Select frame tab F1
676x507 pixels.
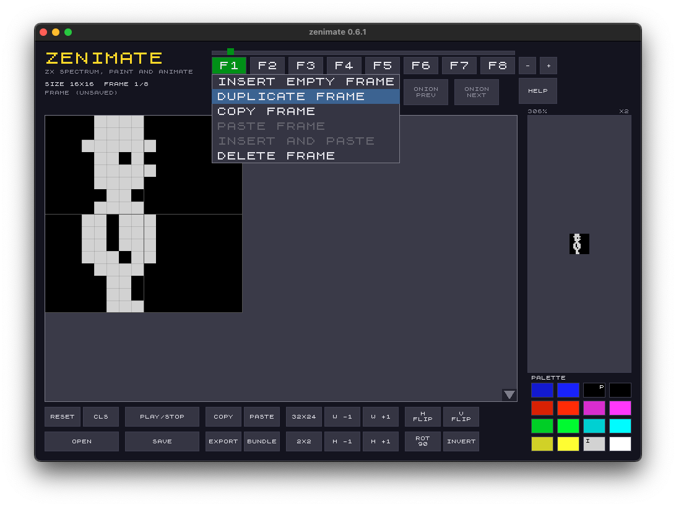[x=229, y=66]
